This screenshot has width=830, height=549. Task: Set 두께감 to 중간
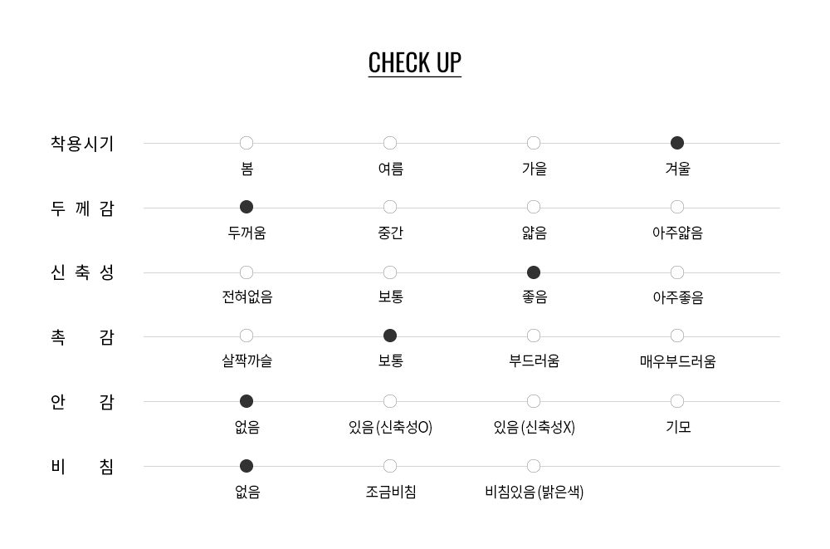point(390,207)
